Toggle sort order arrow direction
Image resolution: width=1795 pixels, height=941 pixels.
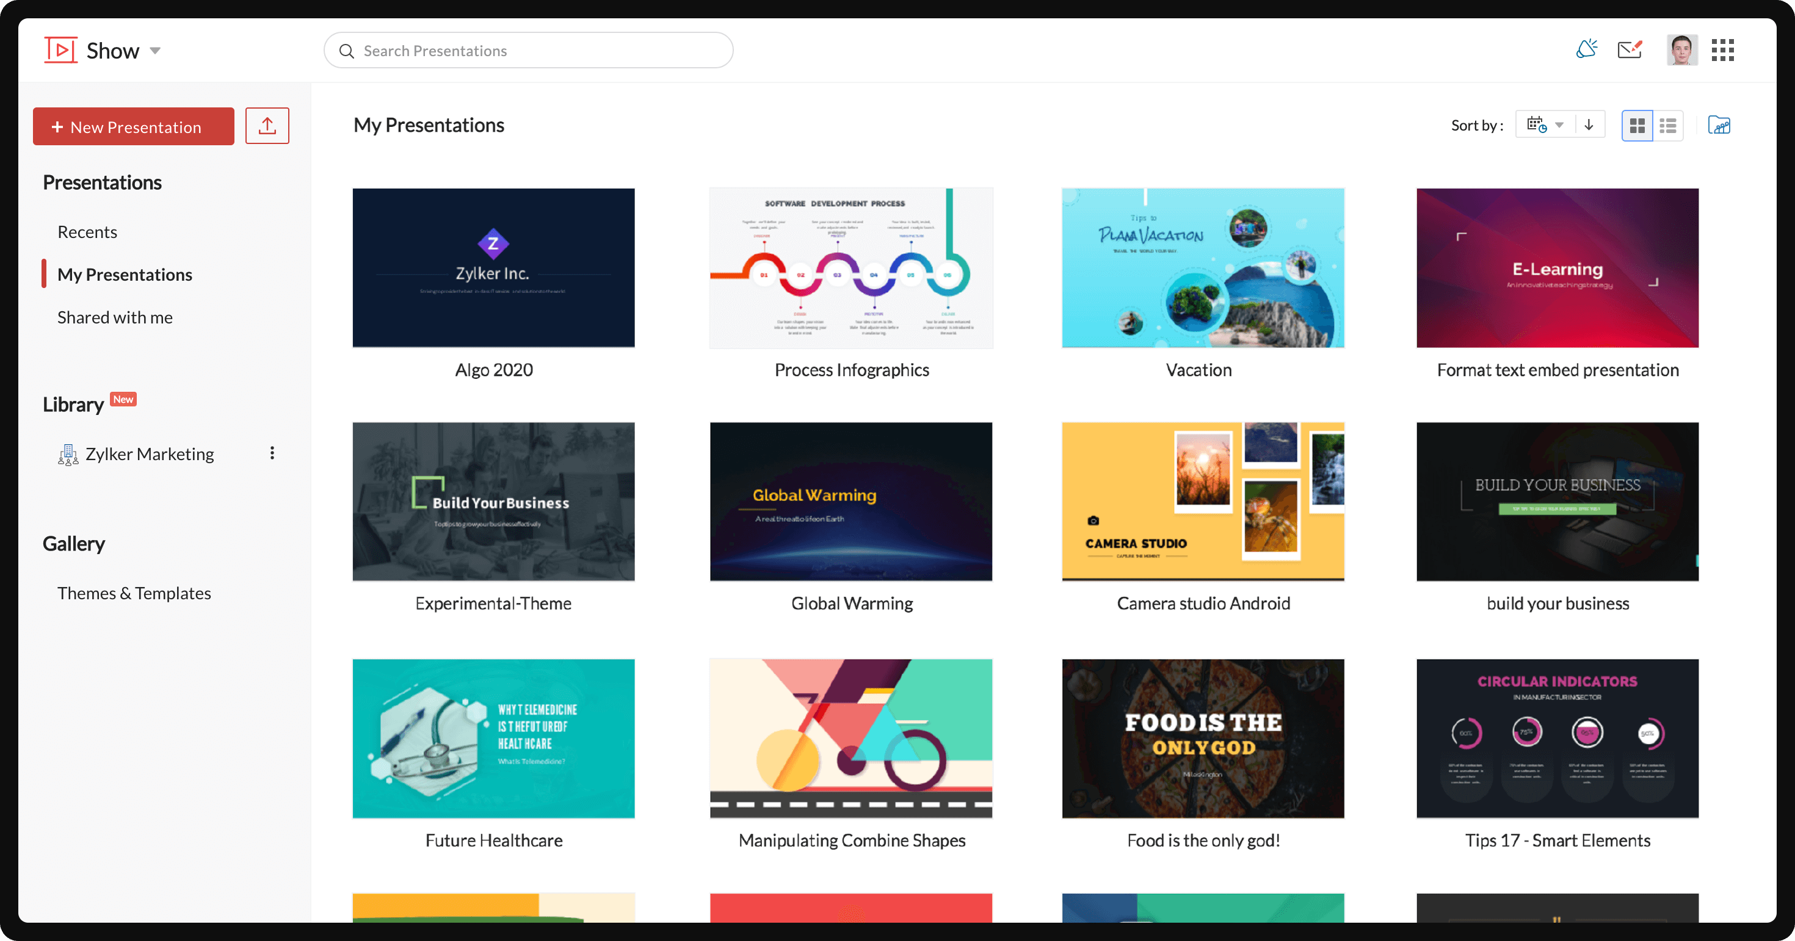(x=1589, y=124)
